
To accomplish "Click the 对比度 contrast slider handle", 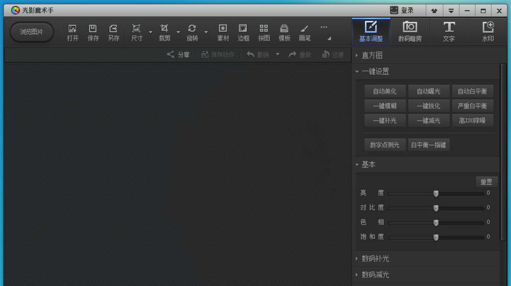I will [x=436, y=208].
